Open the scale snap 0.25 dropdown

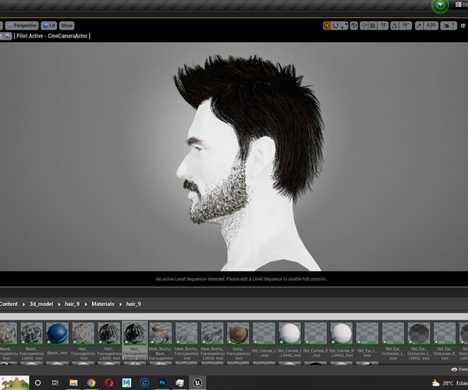click(431, 26)
